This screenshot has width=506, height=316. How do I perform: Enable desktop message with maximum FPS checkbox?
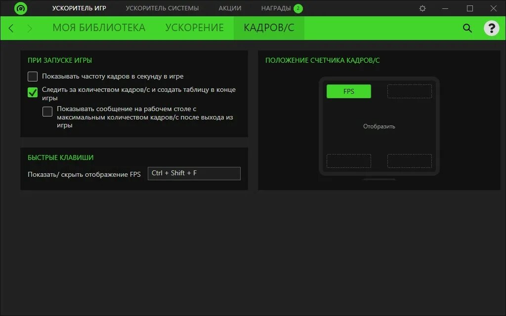click(47, 112)
